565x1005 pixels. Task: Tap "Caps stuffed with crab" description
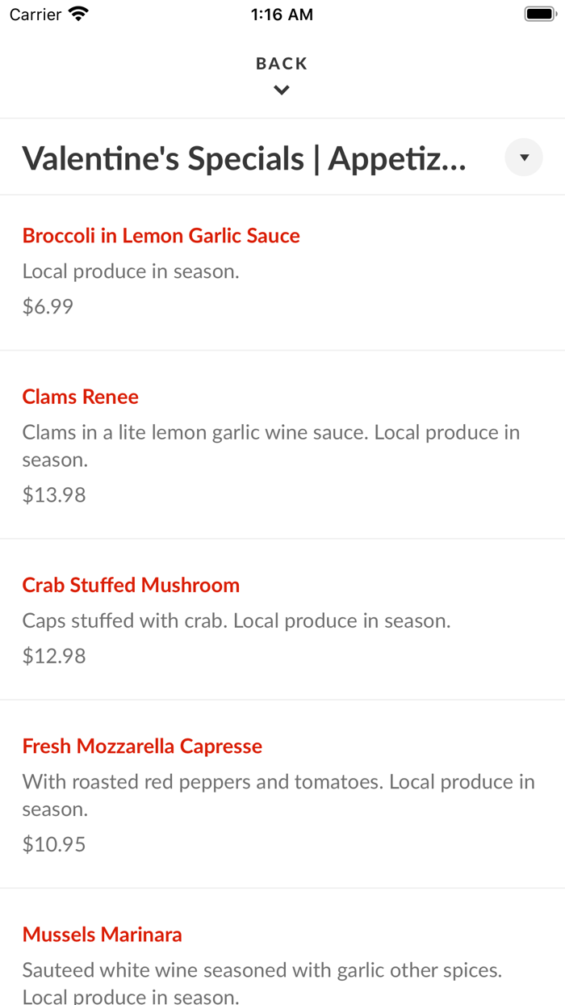(236, 620)
